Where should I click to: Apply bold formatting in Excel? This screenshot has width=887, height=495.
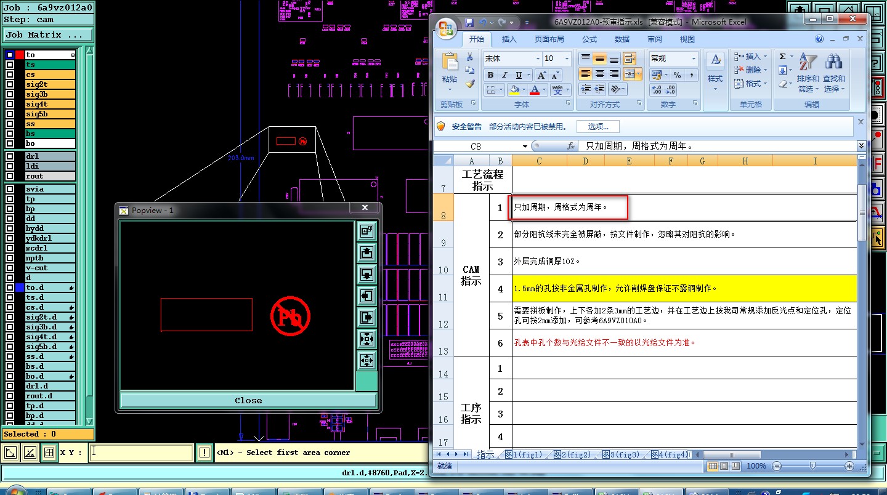(x=490, y=75)
